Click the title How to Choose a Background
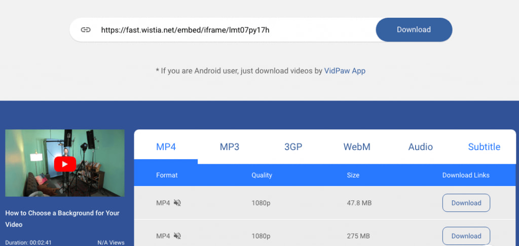Viewport: 519px width, 246px height. (62, 219)
